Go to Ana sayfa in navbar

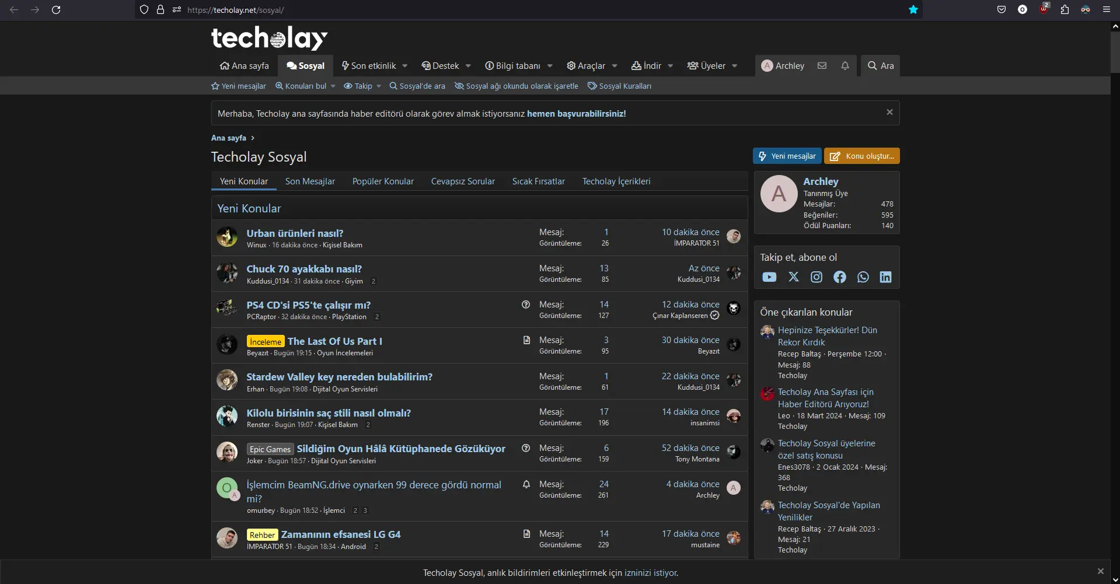pyautogui.click(x=244, y=66)
